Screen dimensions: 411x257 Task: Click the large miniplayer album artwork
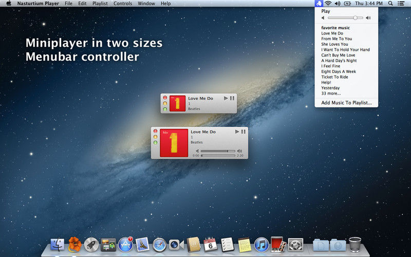coord(174,143)
